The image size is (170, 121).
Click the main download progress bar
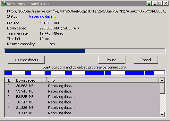[85, 51]
